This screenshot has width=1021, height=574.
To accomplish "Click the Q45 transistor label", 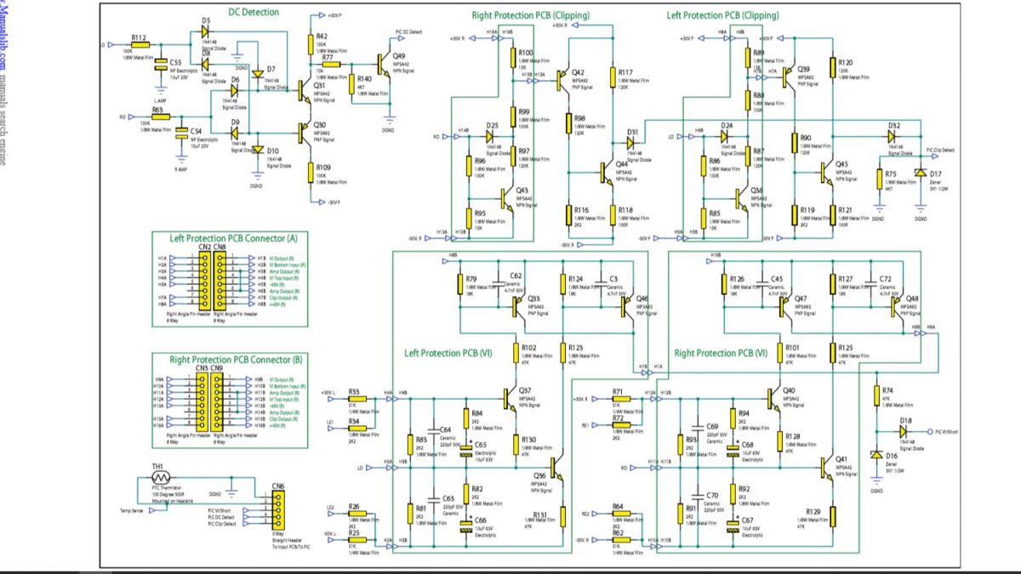I will point(841,164).
